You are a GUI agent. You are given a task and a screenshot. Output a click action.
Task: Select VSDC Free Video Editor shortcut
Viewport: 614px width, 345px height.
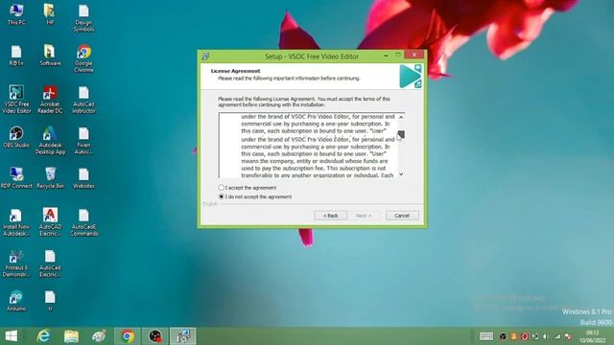click(x=16, y=100)
